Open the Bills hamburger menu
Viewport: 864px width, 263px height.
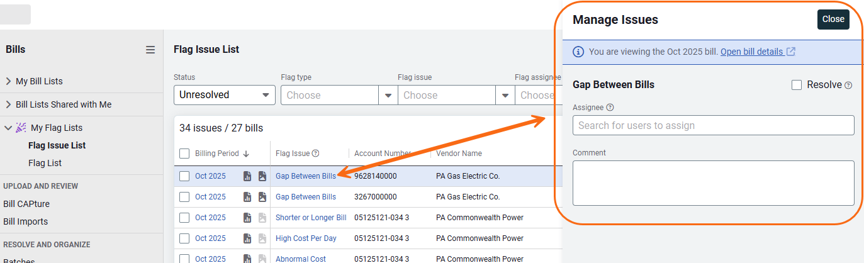point(150,50)
